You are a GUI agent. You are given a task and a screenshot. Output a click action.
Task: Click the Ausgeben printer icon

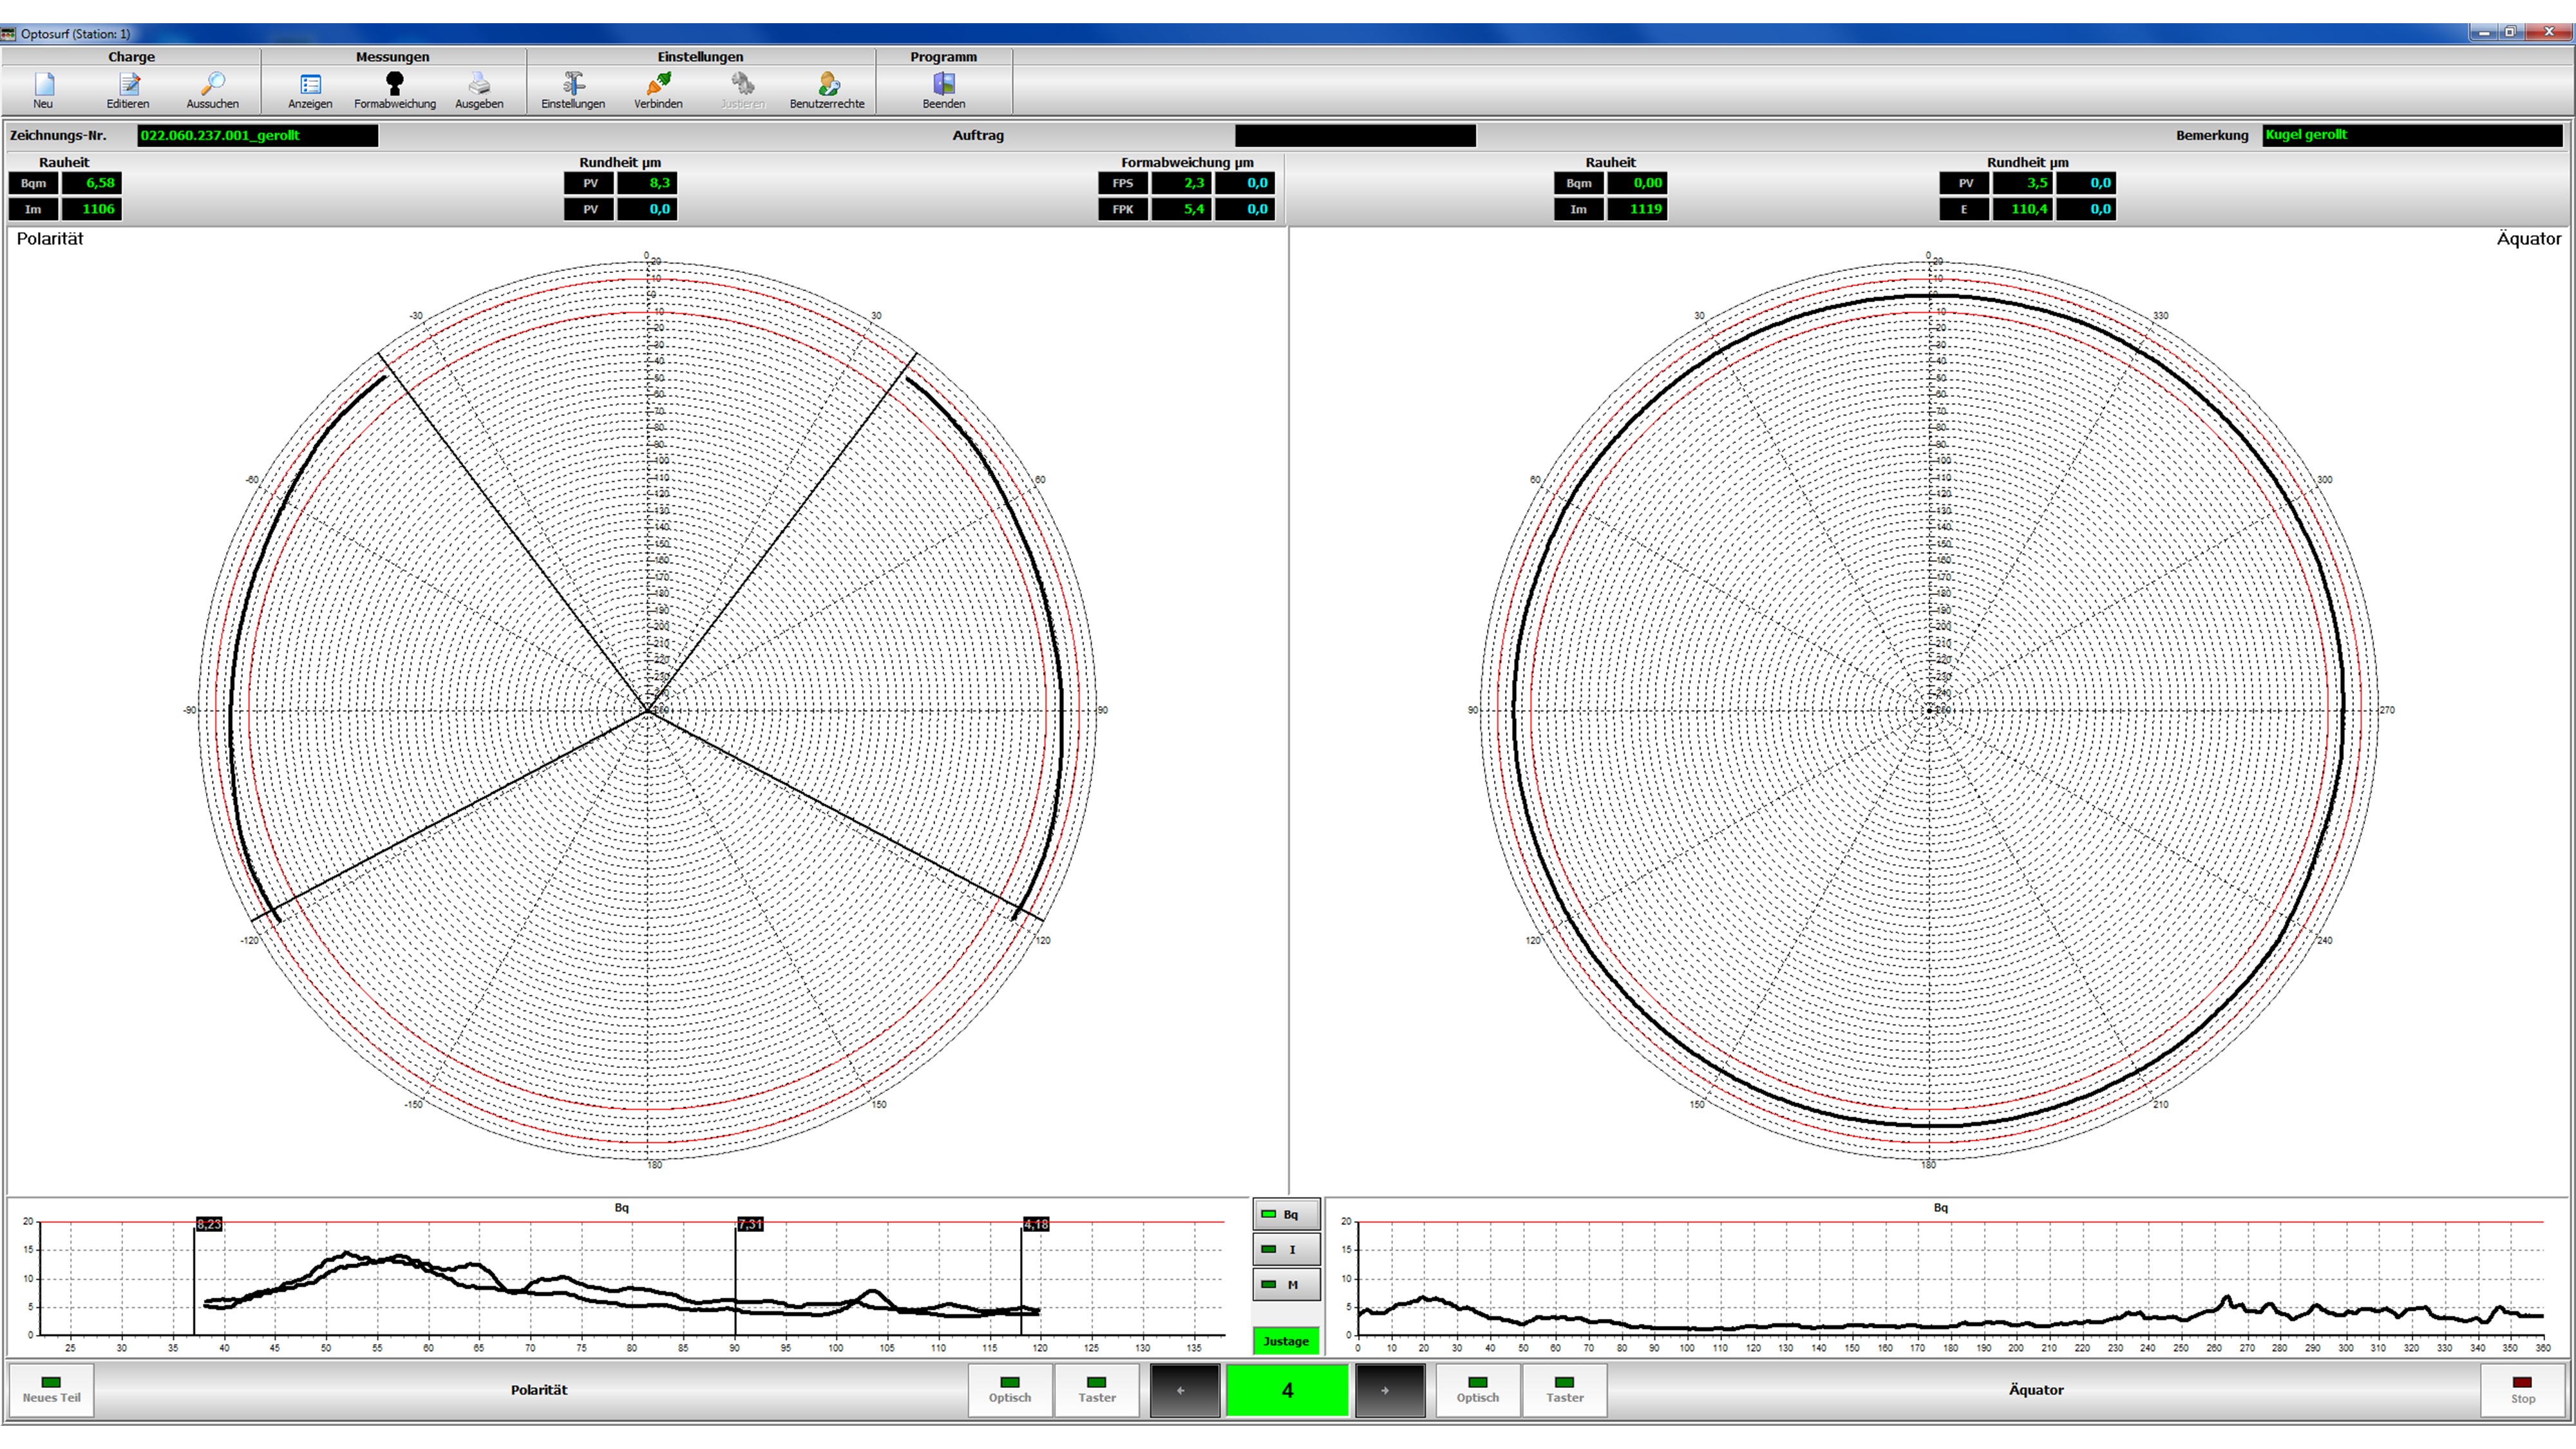(x=479, y=89)
